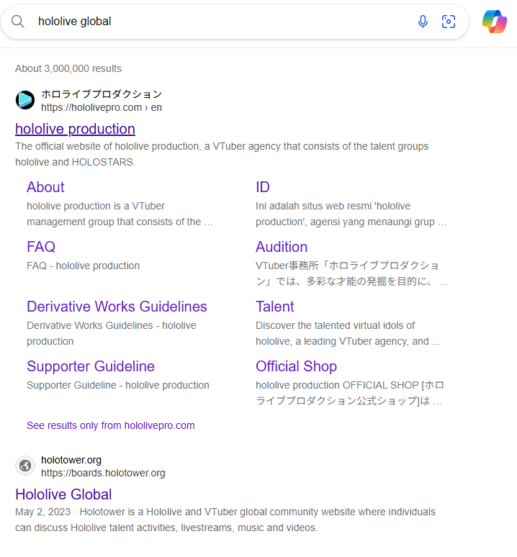The width and height of the screenshot is (517, 557).
Task: Open the Supporter Guideline sitelink
Action: click(x=91, y=366)
